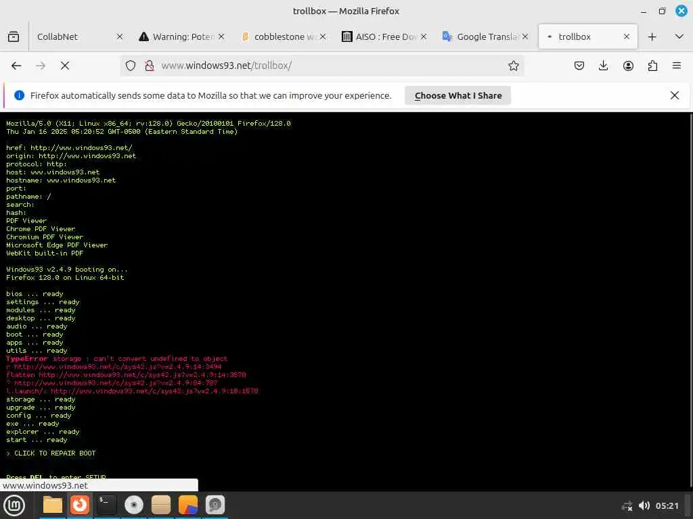The height and width of the screenshot is (519, 693).
Task: Open the disc media app in taskbar
Action: click(133, 505)
